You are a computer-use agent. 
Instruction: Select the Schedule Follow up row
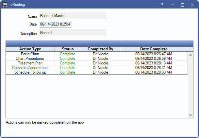pos(30,72)
